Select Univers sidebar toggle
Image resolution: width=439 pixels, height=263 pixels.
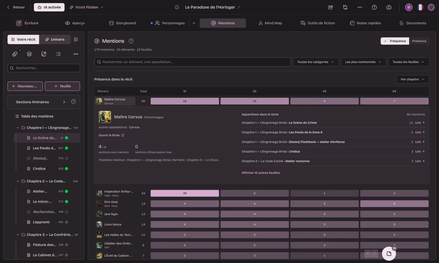coord(55,39)
